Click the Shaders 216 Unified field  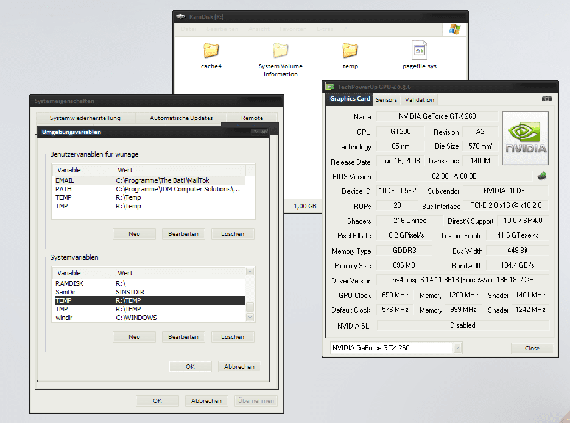[410, 221]
